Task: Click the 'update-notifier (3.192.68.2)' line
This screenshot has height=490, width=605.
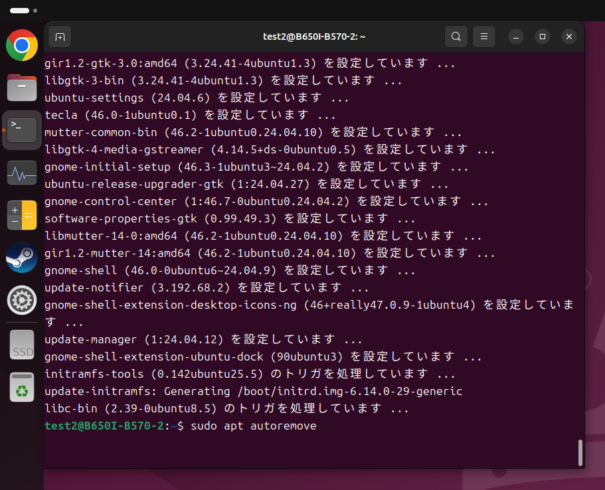Action: tap(207, 287)
